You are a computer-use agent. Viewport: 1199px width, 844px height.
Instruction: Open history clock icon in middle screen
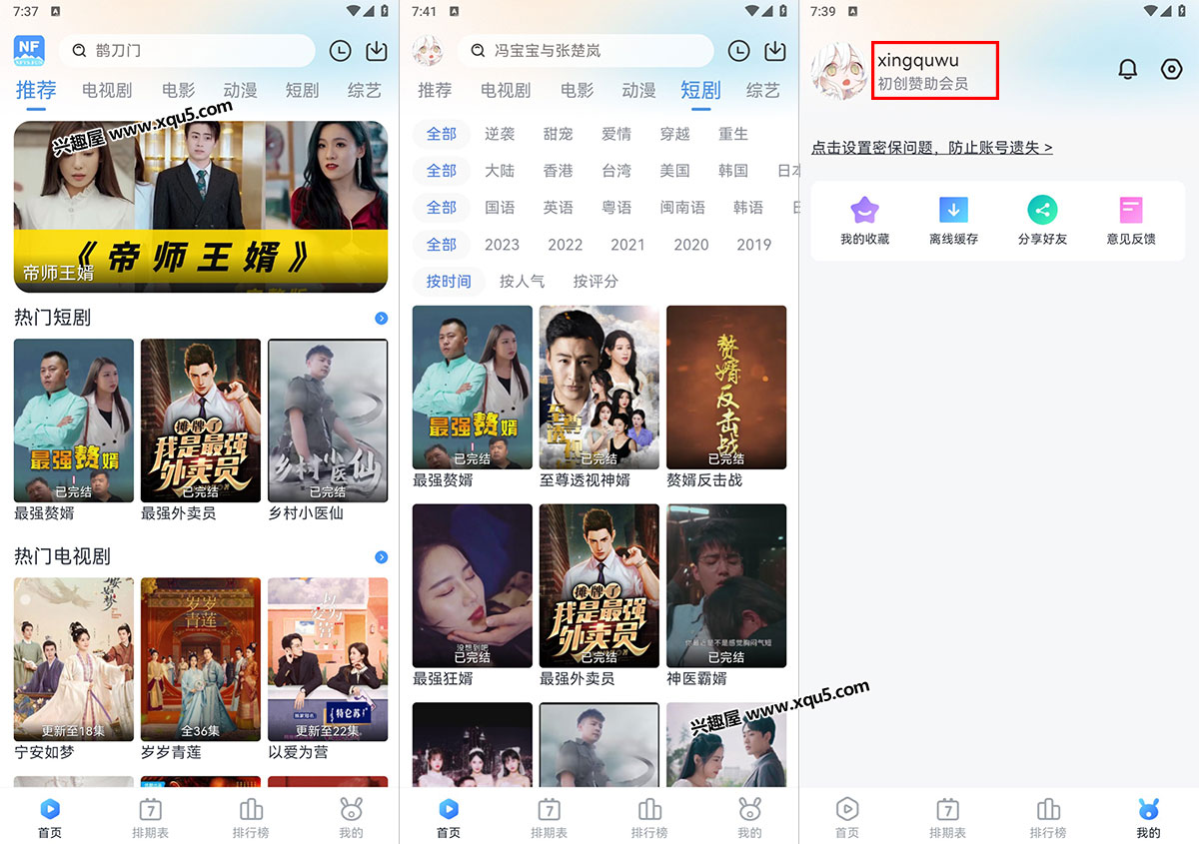point(738,51)
